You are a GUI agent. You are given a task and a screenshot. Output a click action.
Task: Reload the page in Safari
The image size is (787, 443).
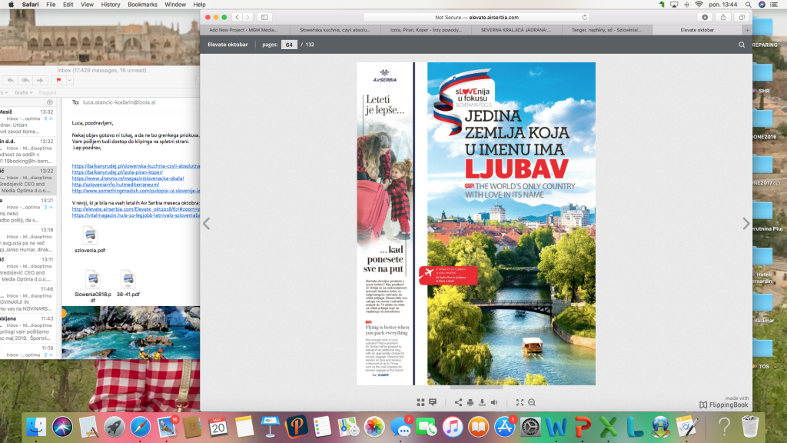585,17
